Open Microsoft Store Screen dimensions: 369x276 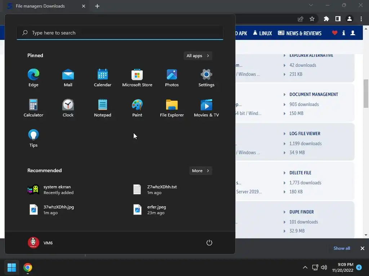pos(137,78)
